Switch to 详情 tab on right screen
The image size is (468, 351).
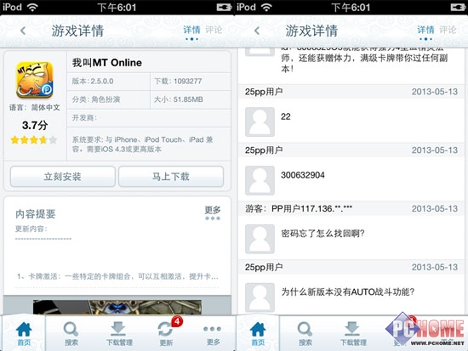[425, 30]
